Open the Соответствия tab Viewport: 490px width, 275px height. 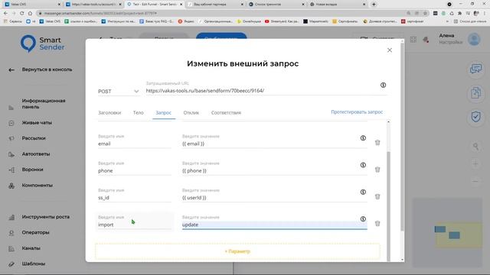[226, 112]
